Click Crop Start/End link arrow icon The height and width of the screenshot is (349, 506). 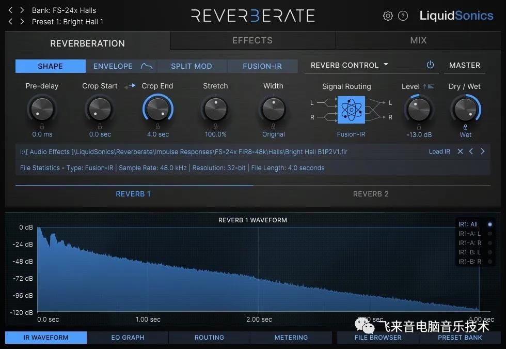coord(130,86)
